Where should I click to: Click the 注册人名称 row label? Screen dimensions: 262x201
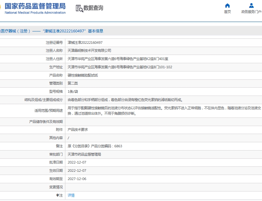[x=54, y=51]
